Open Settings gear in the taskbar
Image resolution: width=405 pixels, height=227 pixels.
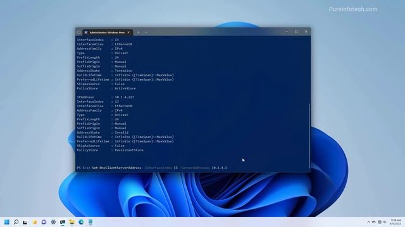tap(53, 222)
